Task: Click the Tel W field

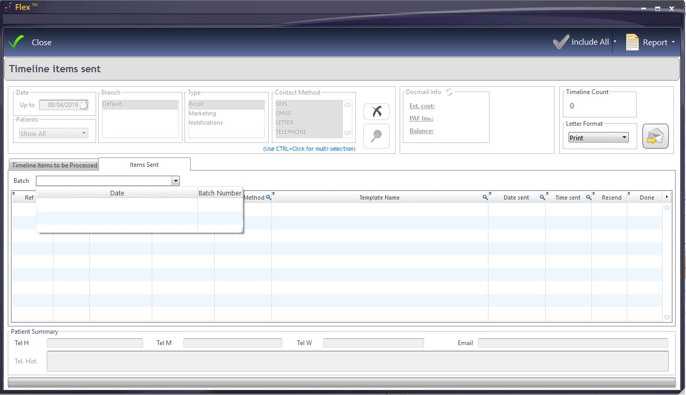Action: click(374, 343)
